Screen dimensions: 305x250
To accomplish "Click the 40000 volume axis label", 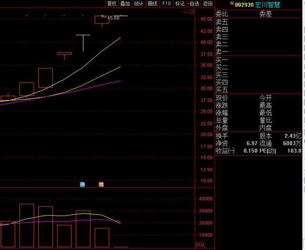I will tap(205, 199).
